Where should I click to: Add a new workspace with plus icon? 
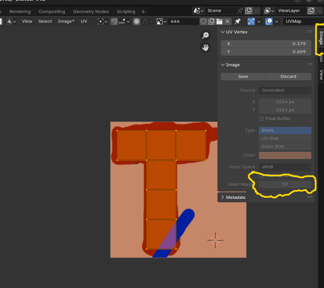tap(143, 12)
